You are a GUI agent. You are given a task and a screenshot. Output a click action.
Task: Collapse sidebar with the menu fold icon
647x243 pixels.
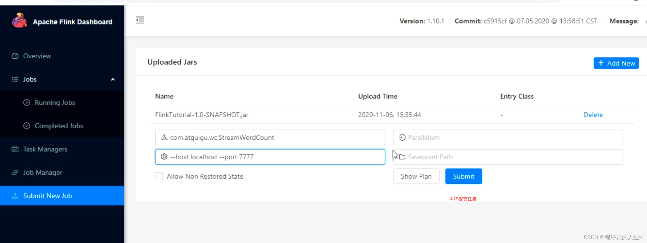[x=140, y=20]
